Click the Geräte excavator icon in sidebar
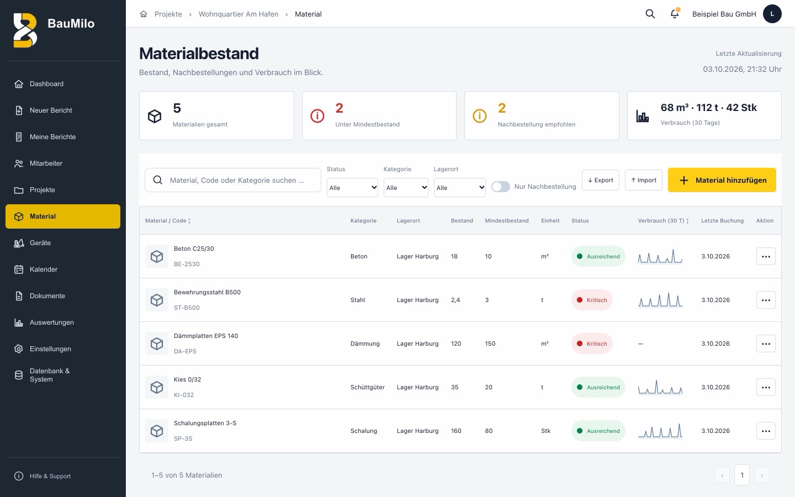The image size is (795, 497). coord(19,243)
